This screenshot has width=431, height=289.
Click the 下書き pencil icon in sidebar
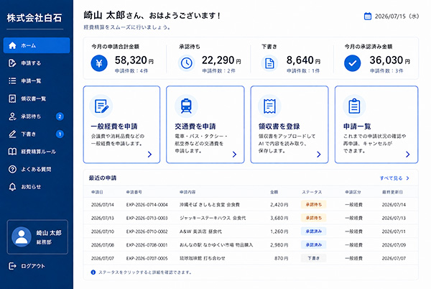[12, 134]
